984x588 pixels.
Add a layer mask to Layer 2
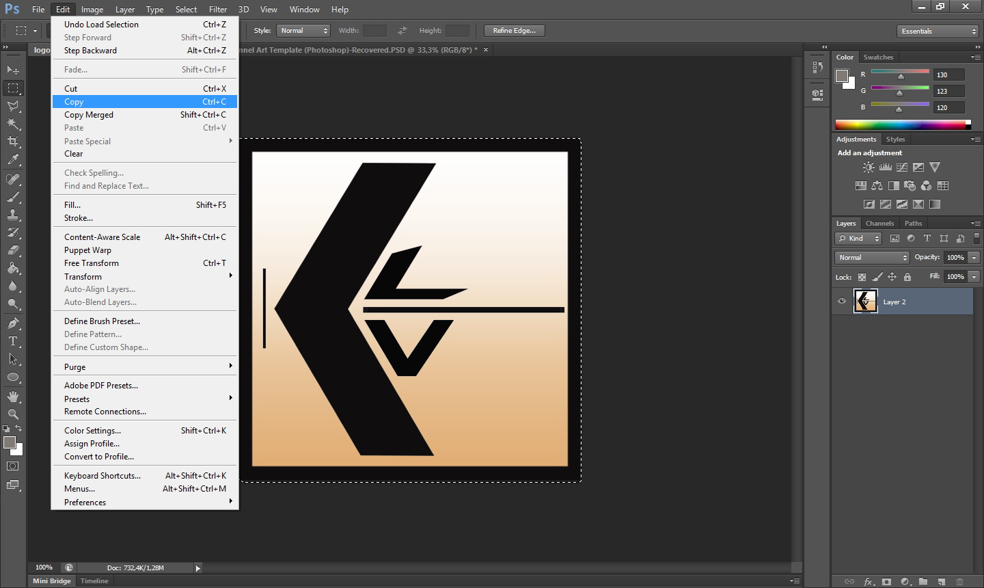(x=886, y=582)
